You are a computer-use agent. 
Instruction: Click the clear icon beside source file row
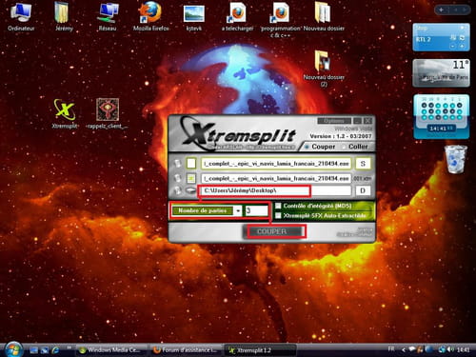177,164
